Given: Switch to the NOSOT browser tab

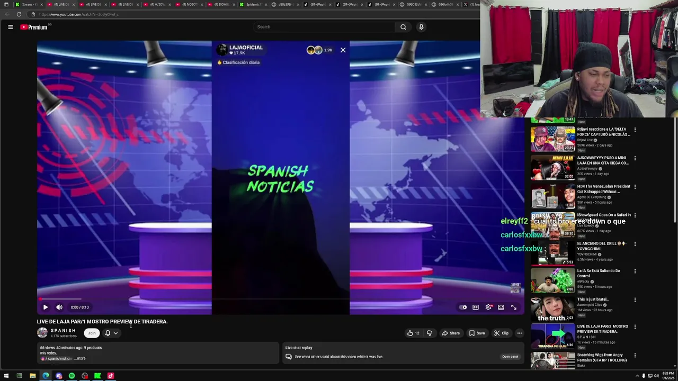Looking at the screenshot, I should click(x=190, y=4).
